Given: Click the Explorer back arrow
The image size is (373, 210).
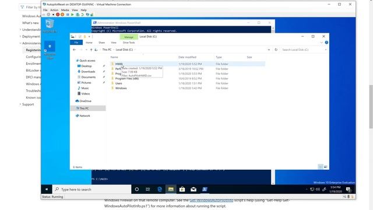Looking at the screenshot, I should coord(74,50).
